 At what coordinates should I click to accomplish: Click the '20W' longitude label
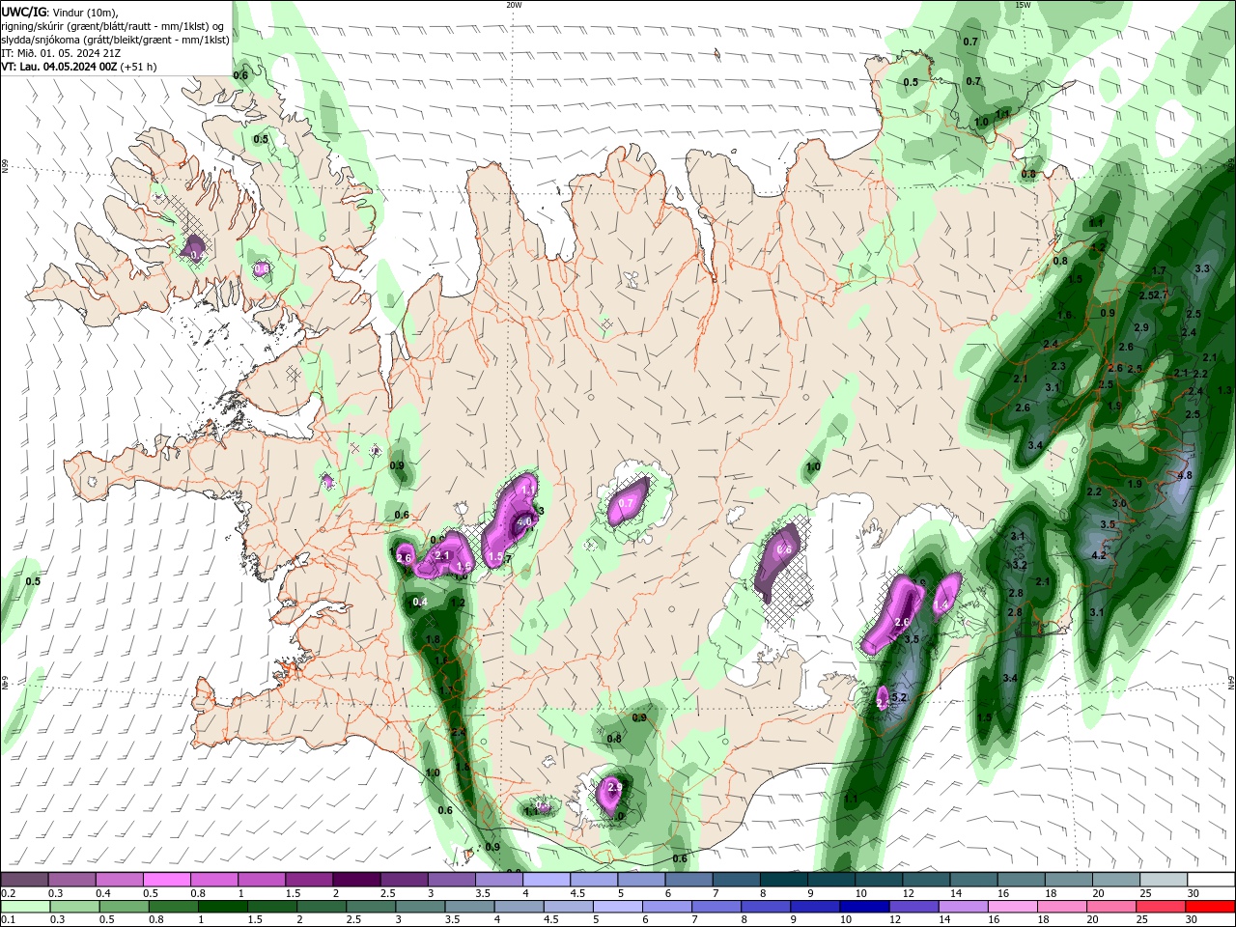(514, 5)
